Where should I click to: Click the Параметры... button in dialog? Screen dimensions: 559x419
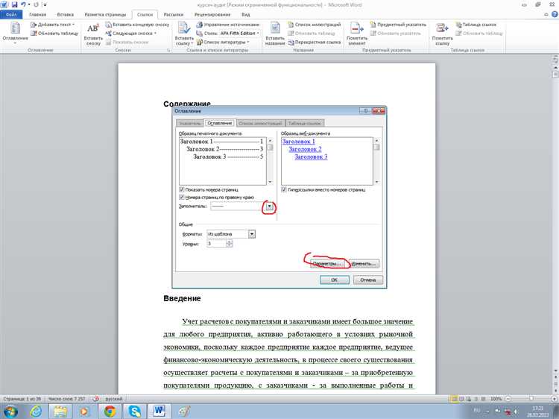326,264
